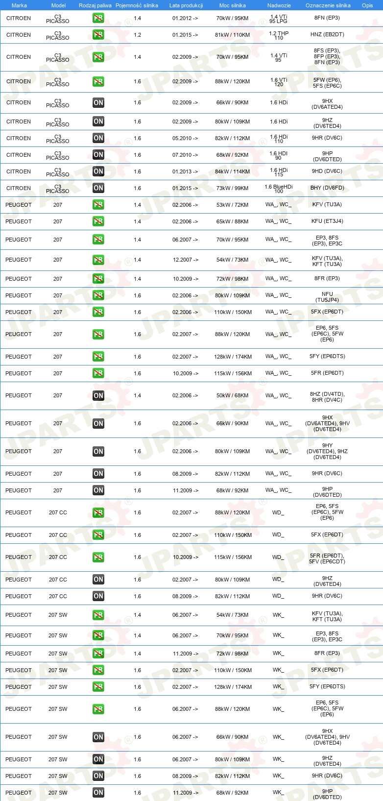383x801 pixels.
Task: Click ON icon in 207 CC 82kW / 112KM row
Action: 98,596
